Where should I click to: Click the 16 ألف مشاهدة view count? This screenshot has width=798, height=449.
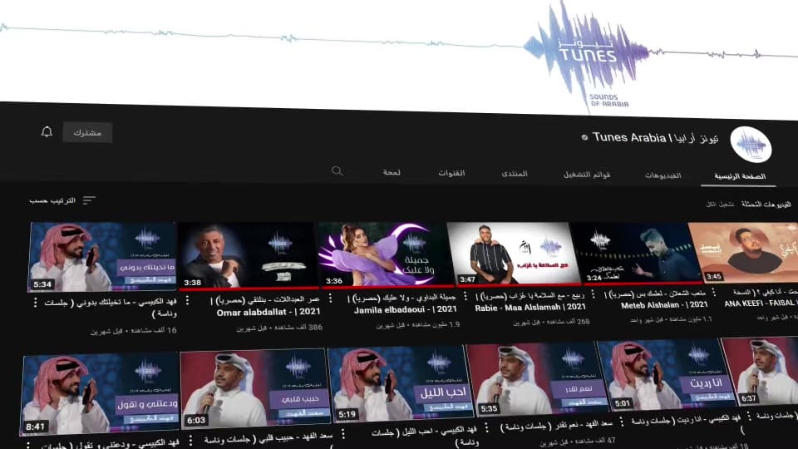(x=133, y=331)
